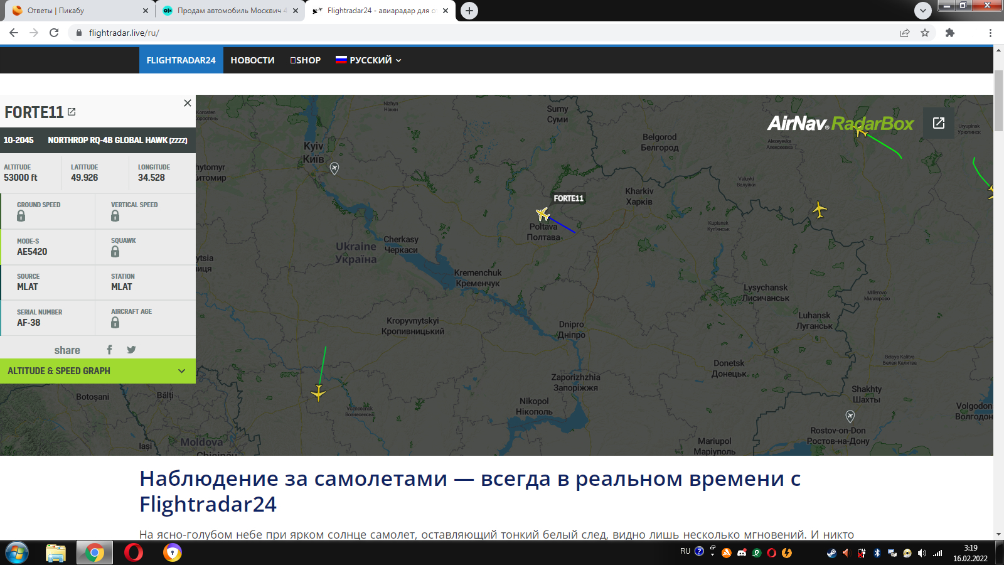This screenshot has height=565, width=1004.
Task: Click the locked Ground Speed padlock icon
Action: pyautogui.click(x=21, y=216)
